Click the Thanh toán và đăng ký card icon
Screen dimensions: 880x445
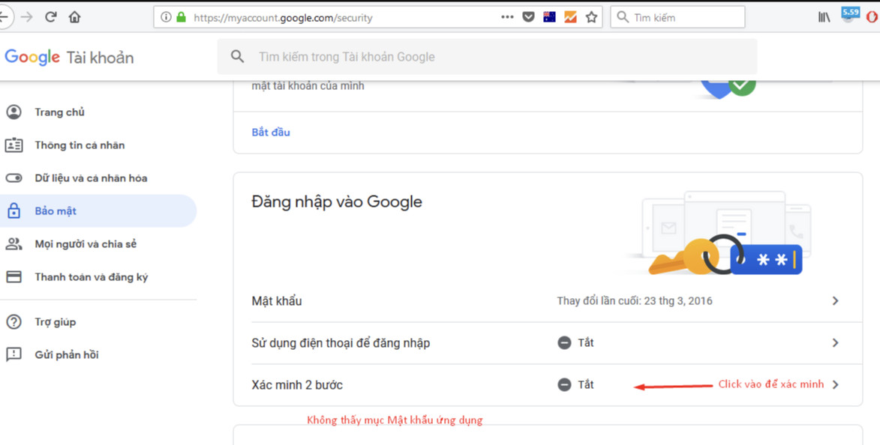pyautogui.click(x=14, y=277)
